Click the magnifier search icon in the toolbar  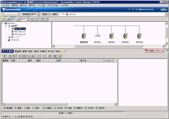coord(46,19)
